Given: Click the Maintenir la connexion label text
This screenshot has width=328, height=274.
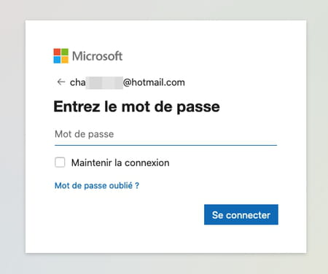Looking at the screenshot, I should click(120, 163).
